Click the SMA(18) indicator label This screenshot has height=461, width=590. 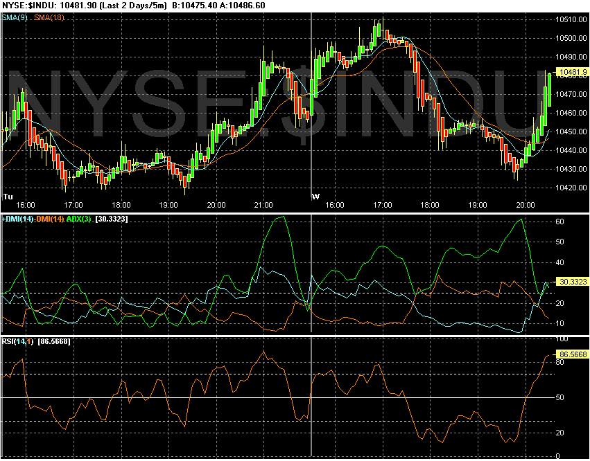(49, 17)
